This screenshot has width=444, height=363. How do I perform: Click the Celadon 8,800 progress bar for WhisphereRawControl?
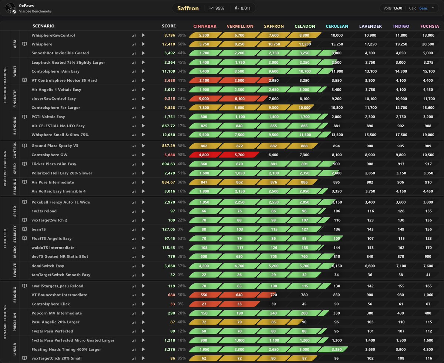click(305, 36)
